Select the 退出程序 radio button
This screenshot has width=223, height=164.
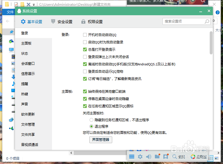[x=92, y=127]
